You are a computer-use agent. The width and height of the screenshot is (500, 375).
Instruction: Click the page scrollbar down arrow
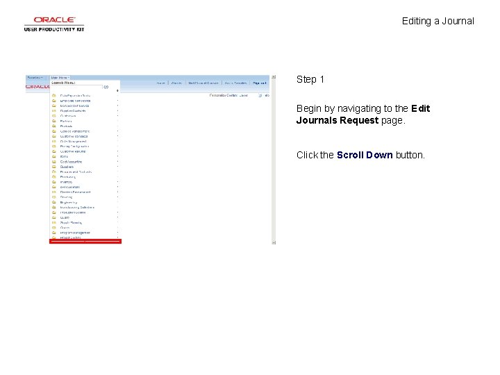[274, 242]
